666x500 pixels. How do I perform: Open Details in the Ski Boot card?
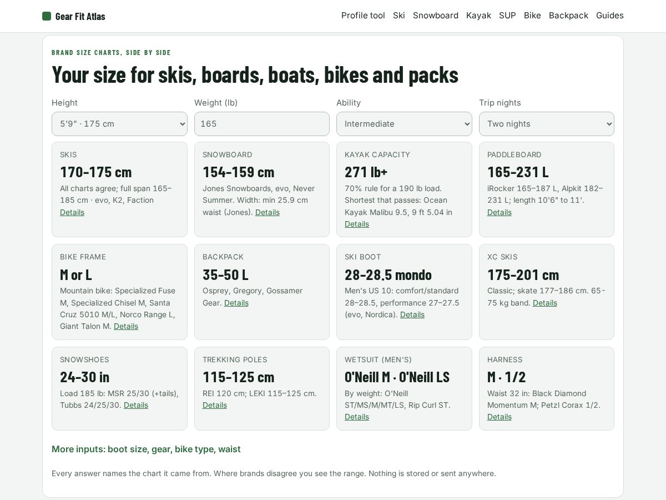coord(412,314)
